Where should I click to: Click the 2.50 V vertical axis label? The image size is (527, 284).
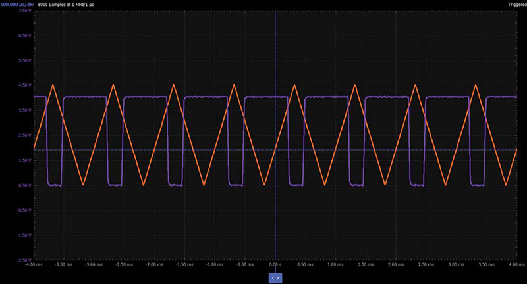[25, 135]
